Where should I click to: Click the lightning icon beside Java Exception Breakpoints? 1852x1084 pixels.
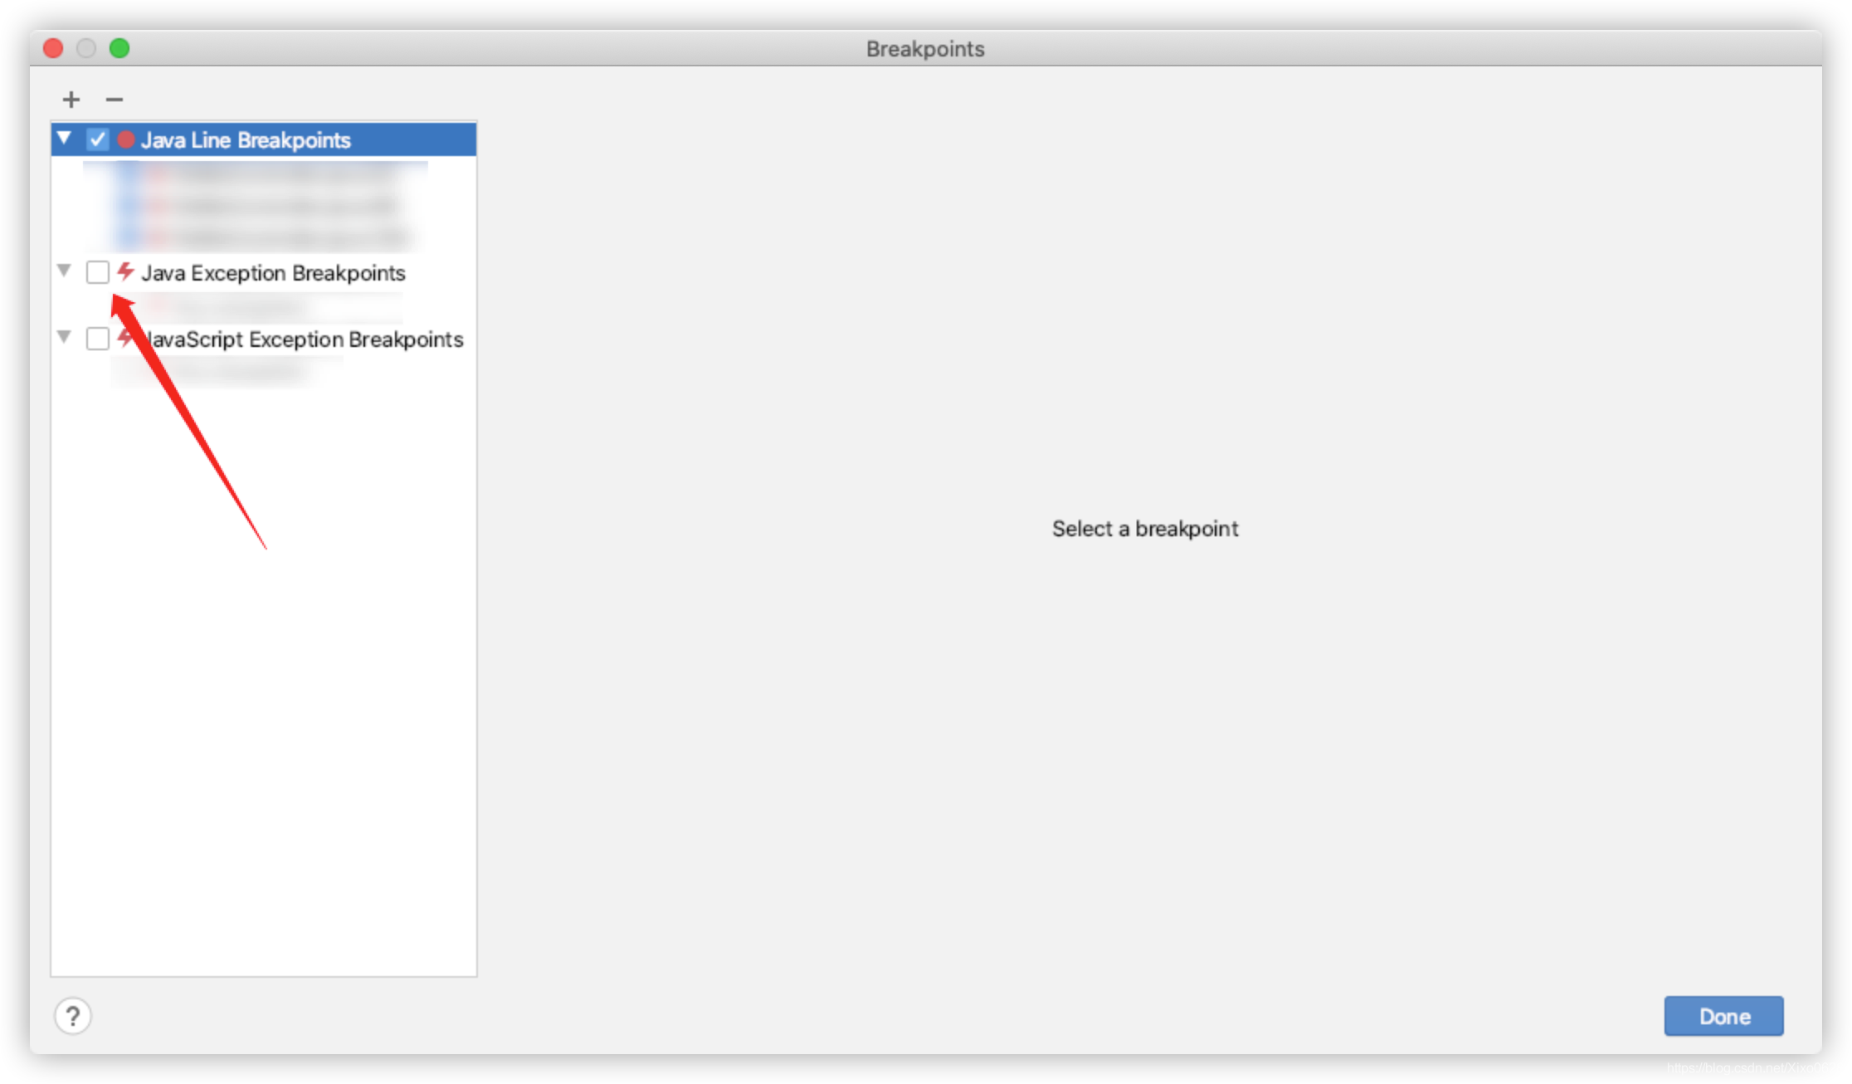click(126, 271)
